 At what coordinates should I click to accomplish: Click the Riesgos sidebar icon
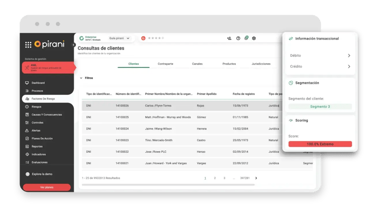[27, 107]
